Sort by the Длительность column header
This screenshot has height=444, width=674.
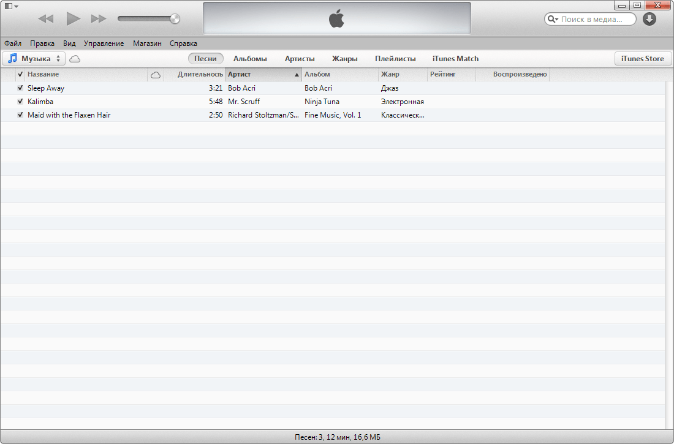(194, 74)
